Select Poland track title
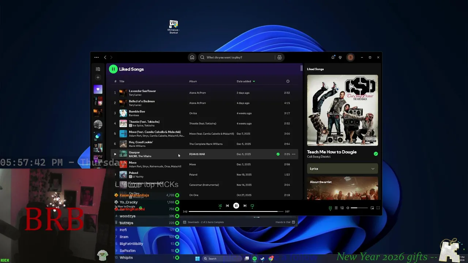 click(x=133, y=173)
